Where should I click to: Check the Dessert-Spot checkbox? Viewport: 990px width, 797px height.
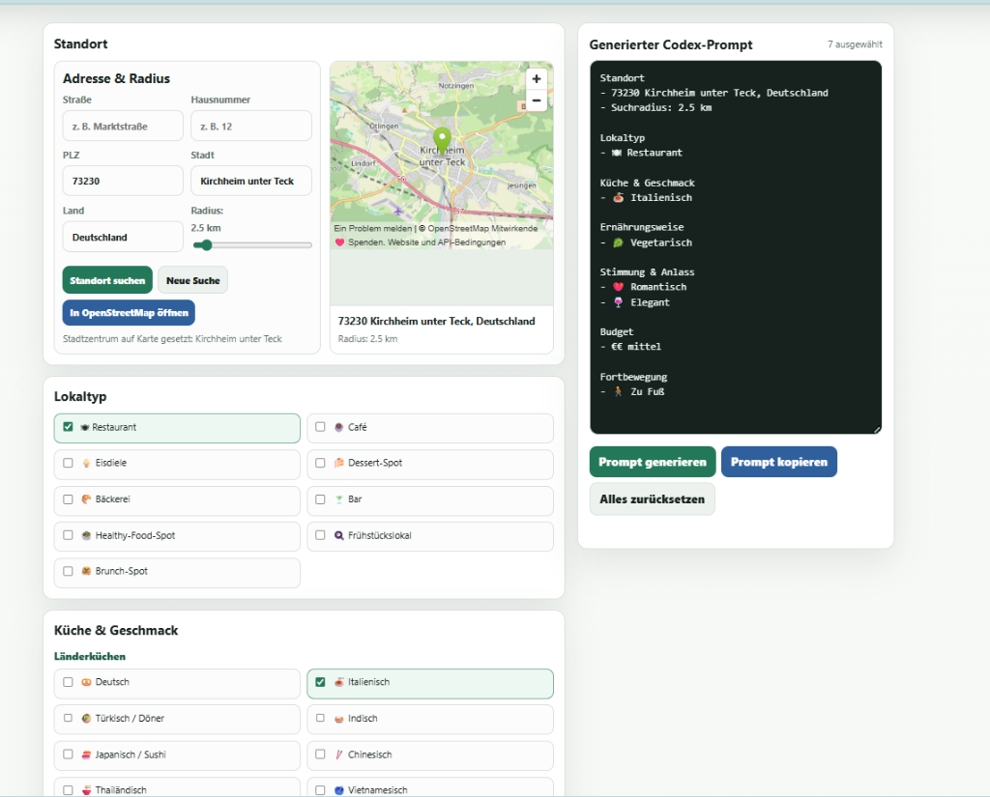click(320, 463)
